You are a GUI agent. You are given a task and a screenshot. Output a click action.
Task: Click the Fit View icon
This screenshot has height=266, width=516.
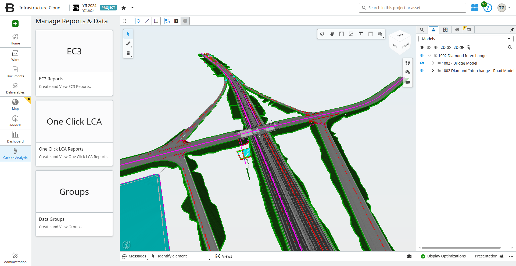[x=342, y=34]
